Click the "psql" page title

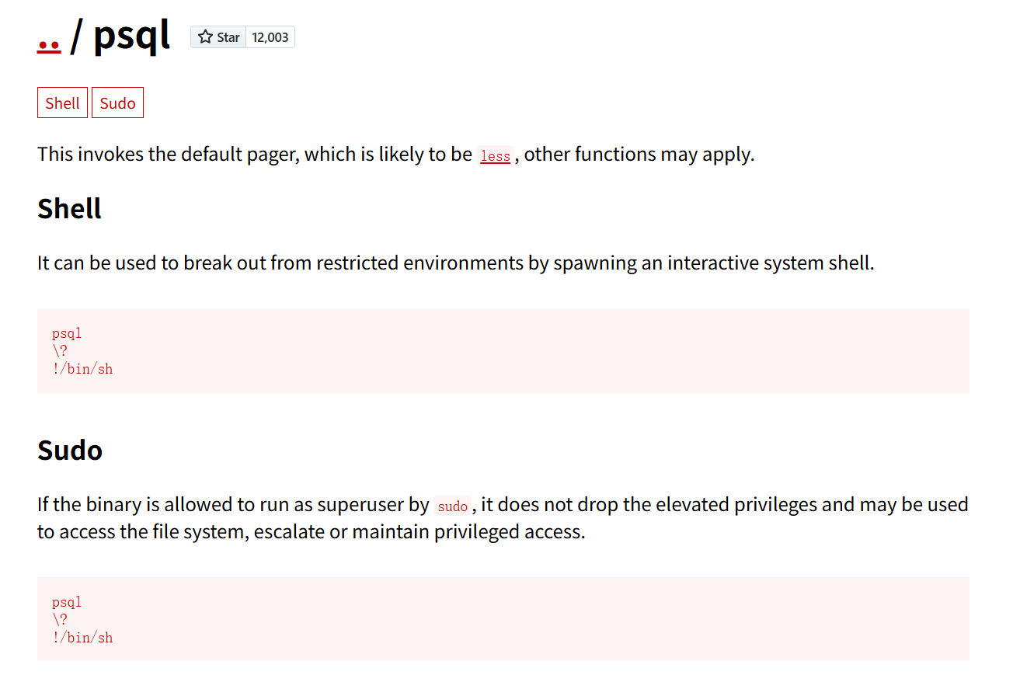coord(131,37)
